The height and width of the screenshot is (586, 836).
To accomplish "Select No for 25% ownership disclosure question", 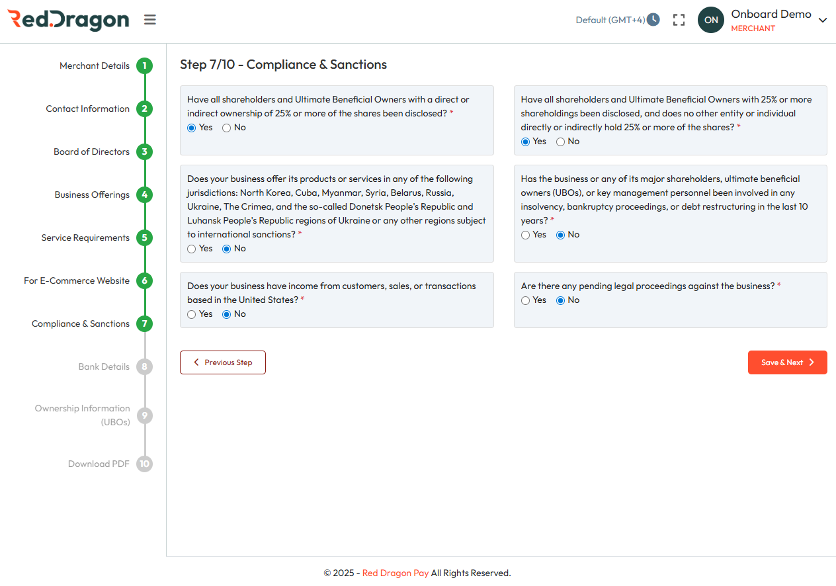I will pyautogui.click(x=227, y=128).
